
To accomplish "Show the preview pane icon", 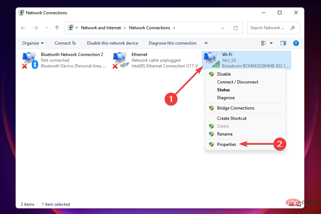I will pos(283,43).
